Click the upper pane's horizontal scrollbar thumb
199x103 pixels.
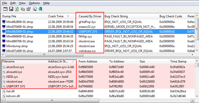tap(44, 55)
